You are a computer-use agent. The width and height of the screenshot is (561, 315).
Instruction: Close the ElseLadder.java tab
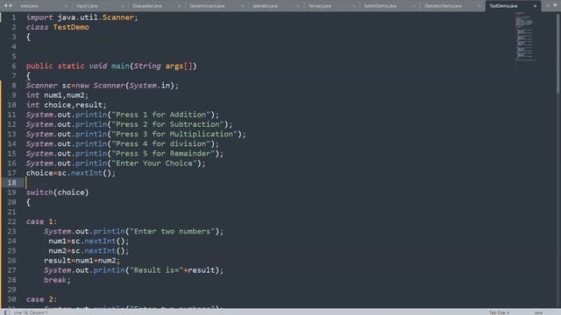(x=179, y=6)
